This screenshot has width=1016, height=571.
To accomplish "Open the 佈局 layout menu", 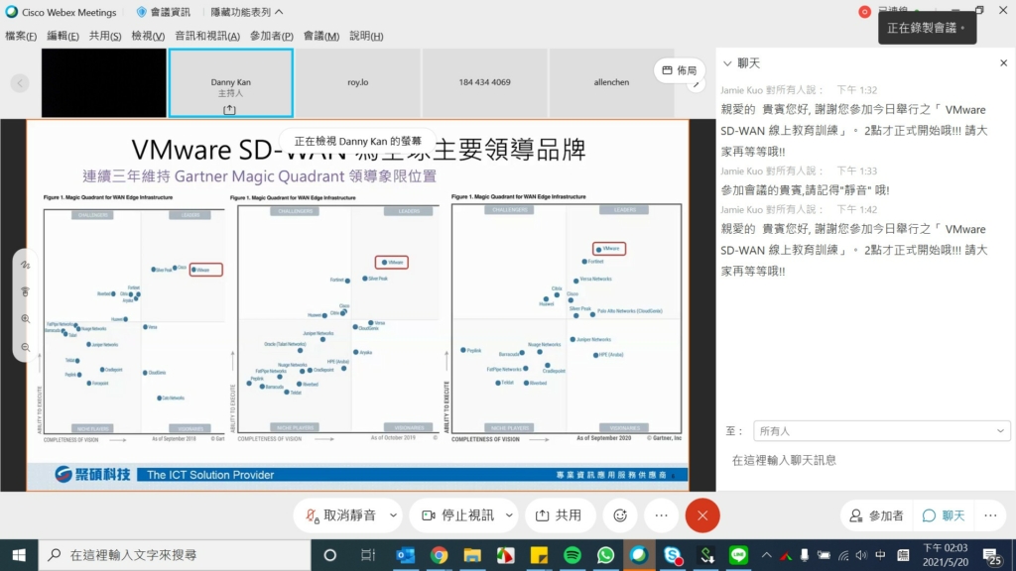I will pos(679,70).
